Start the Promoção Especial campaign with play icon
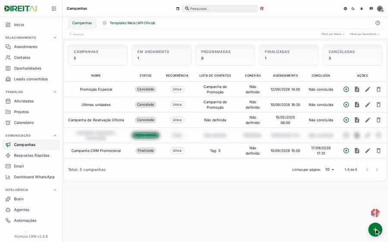The image size is (388, 242). (x=346, y=89)
